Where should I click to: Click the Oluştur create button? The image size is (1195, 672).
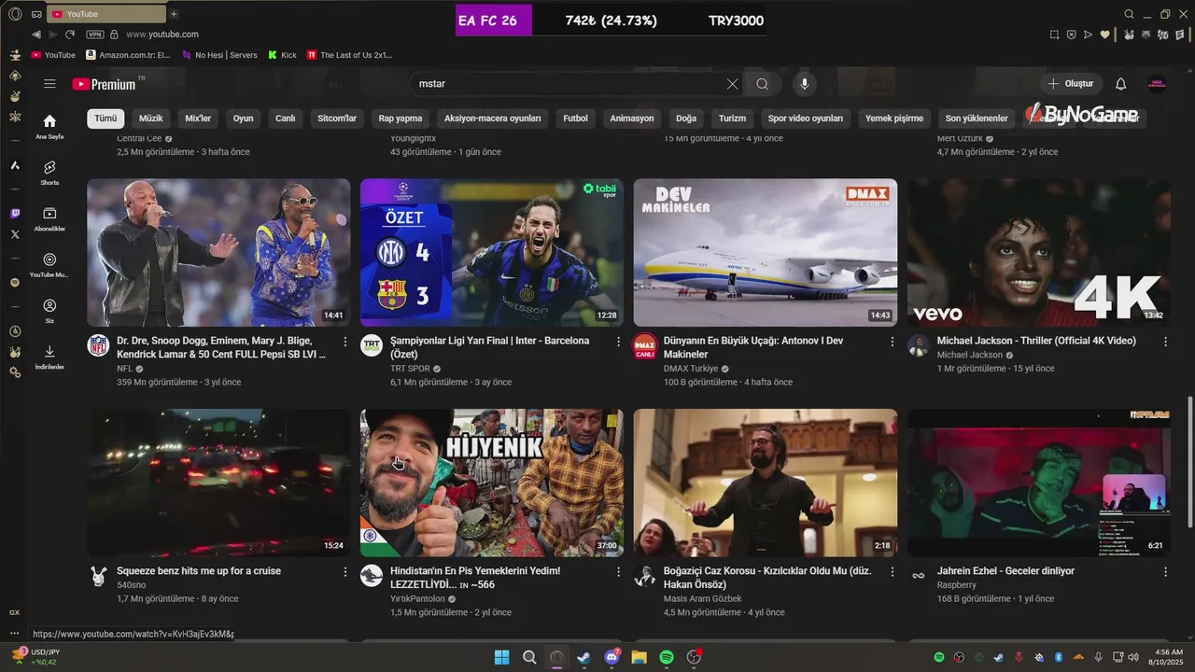tap(1072, 84)
